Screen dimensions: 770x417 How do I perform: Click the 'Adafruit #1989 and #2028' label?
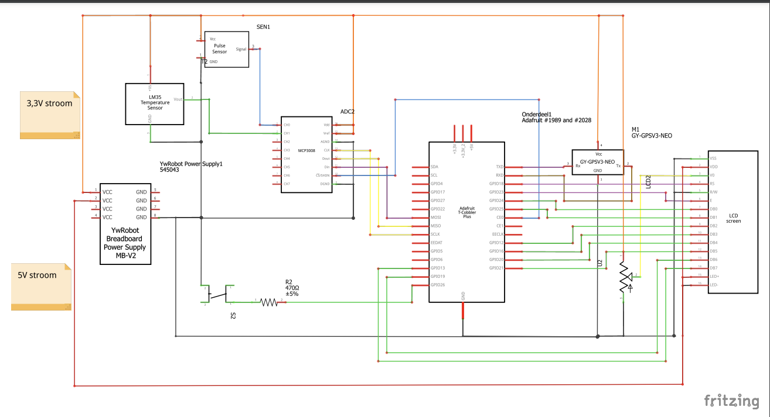556,120
